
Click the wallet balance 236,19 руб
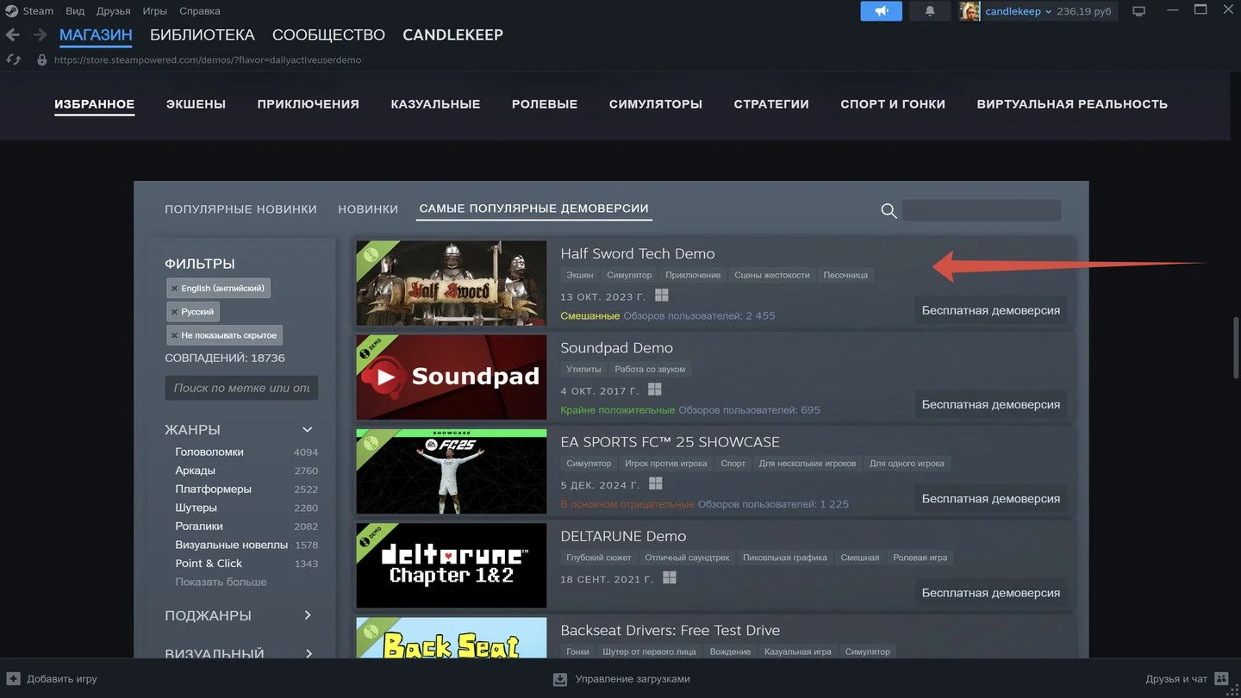pos(1084,11)
